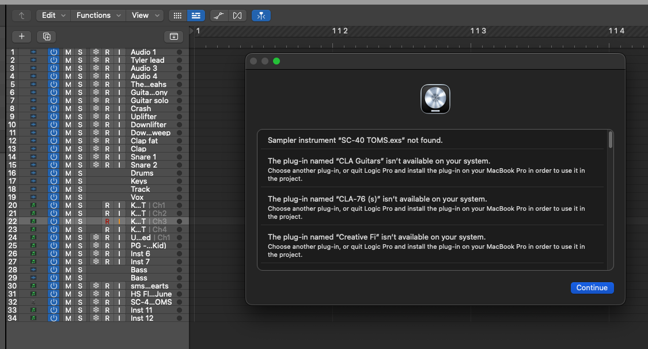Click the audio track icon for Audio 1
The height and width of the screenshot is (349, 648).
coord(33,52)
